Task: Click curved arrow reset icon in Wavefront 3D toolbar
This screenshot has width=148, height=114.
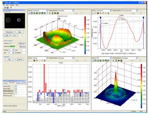Action: (47, 13)
